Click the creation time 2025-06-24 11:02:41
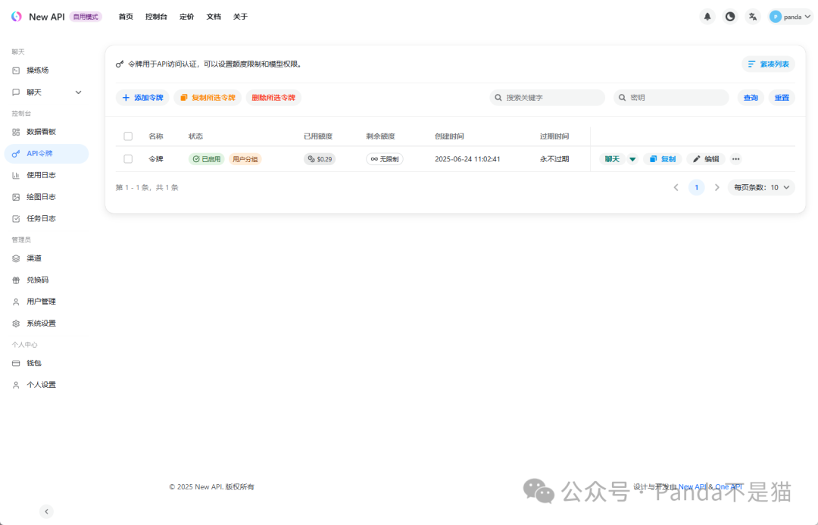818x525 pixels. tap(467, 159)
